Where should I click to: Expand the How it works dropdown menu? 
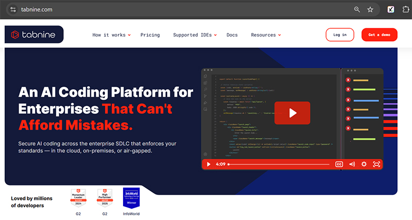pos(111,35)
